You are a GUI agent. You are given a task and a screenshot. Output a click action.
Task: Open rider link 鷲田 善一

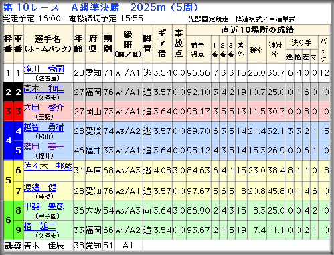(44, 147)
